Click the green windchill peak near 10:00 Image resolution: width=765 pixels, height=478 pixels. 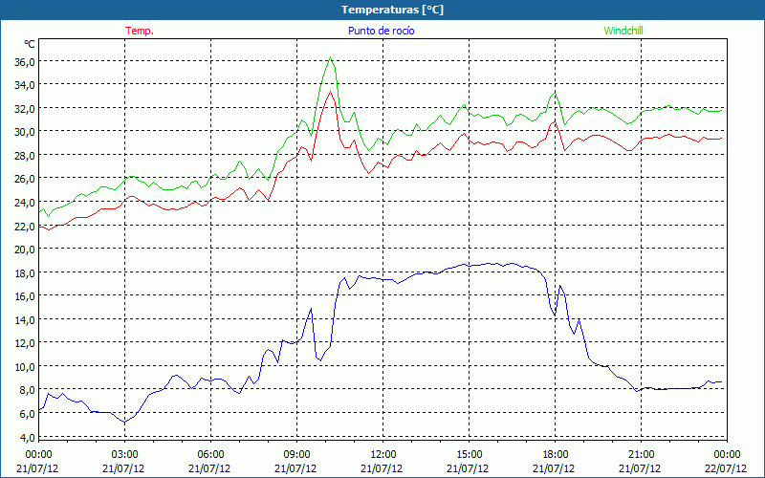tap(330, 57)
